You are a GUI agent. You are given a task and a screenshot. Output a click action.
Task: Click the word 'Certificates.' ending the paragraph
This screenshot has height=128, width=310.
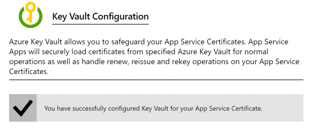29,72
